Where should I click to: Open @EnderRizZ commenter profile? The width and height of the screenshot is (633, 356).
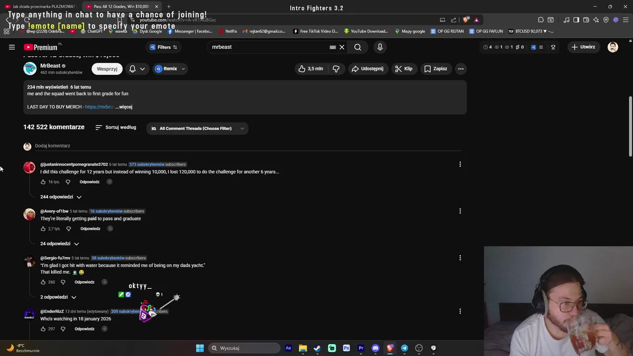click(52, 311)
